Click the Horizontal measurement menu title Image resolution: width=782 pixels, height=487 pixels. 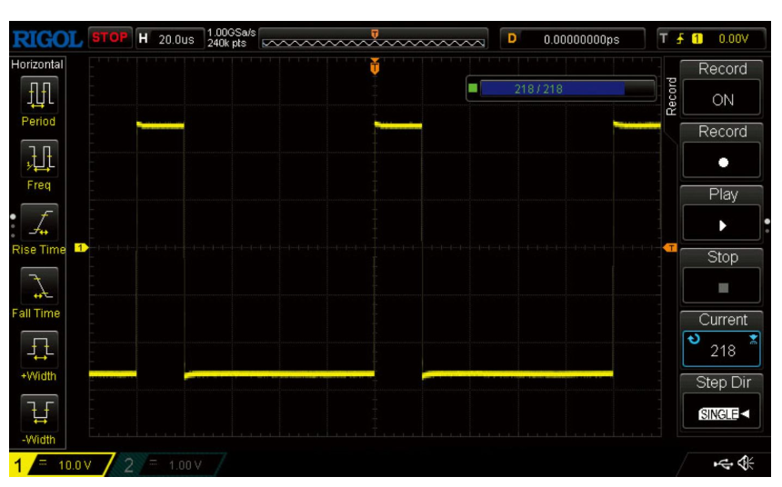pyautogui.click(x=37, y=65)
